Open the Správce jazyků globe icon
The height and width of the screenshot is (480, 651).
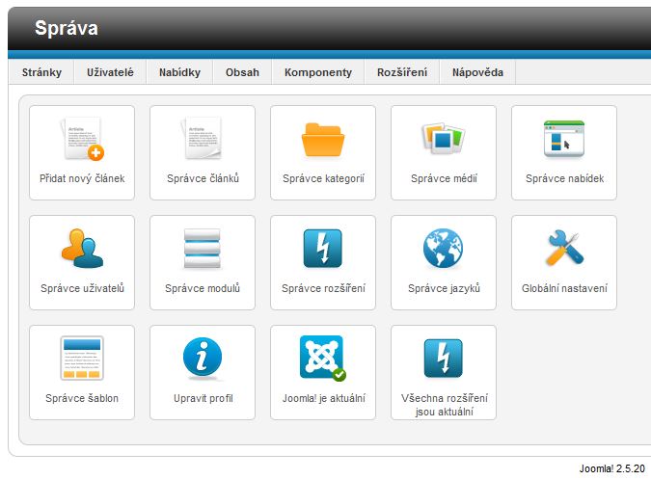click(x=444, y=251)
